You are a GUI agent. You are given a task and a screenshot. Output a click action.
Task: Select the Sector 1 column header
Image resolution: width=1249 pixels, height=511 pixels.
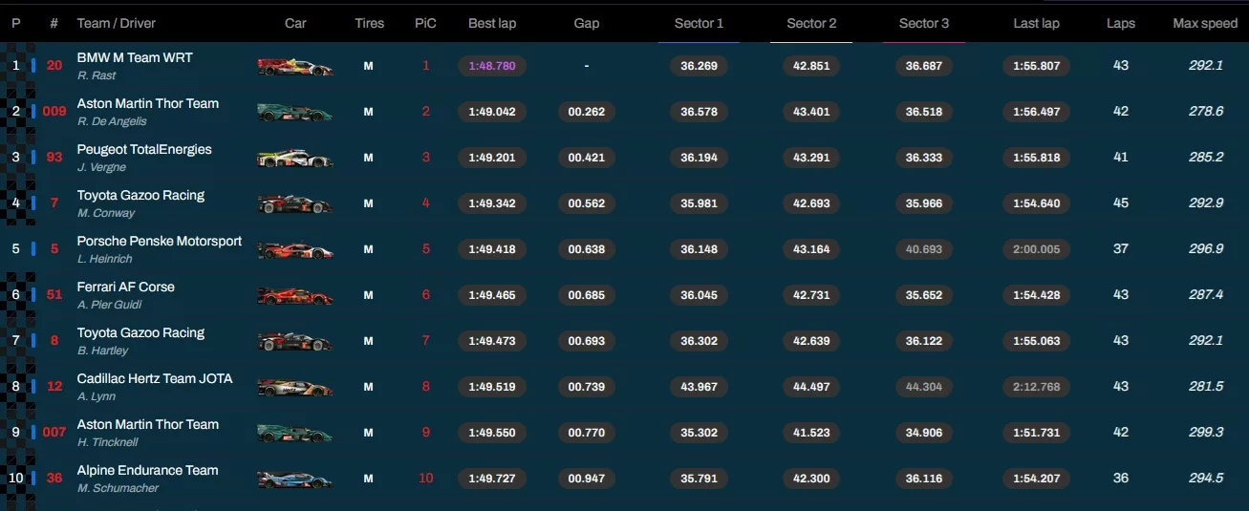click(x=699, y=23)
